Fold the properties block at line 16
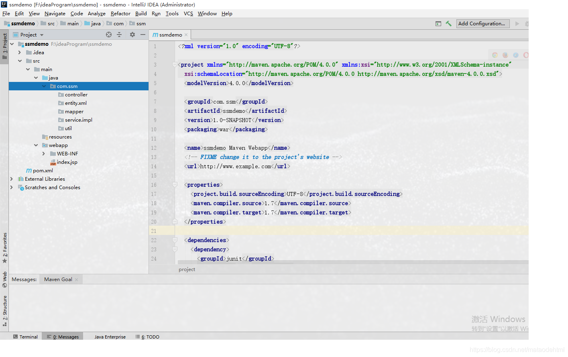The width and height of the screenshot is (568, 357). coord(175,185)
